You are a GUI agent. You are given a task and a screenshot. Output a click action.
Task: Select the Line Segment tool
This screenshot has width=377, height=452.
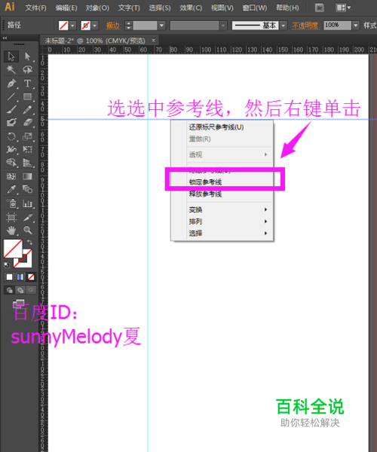coord(11,96)
